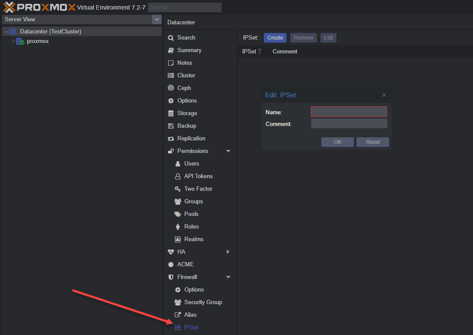Click the Comment column header
473x335 pixels.
point(285,52)
